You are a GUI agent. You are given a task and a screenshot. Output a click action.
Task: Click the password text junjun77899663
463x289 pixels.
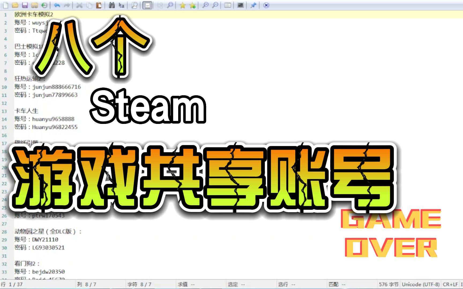pos(55,95)
